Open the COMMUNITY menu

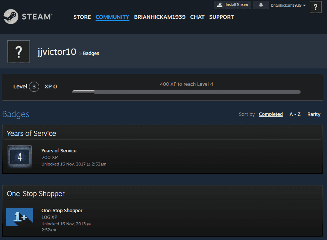(112, 17)
